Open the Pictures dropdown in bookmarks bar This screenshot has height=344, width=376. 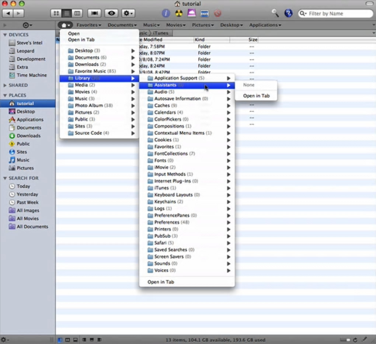tap(203, 25)
